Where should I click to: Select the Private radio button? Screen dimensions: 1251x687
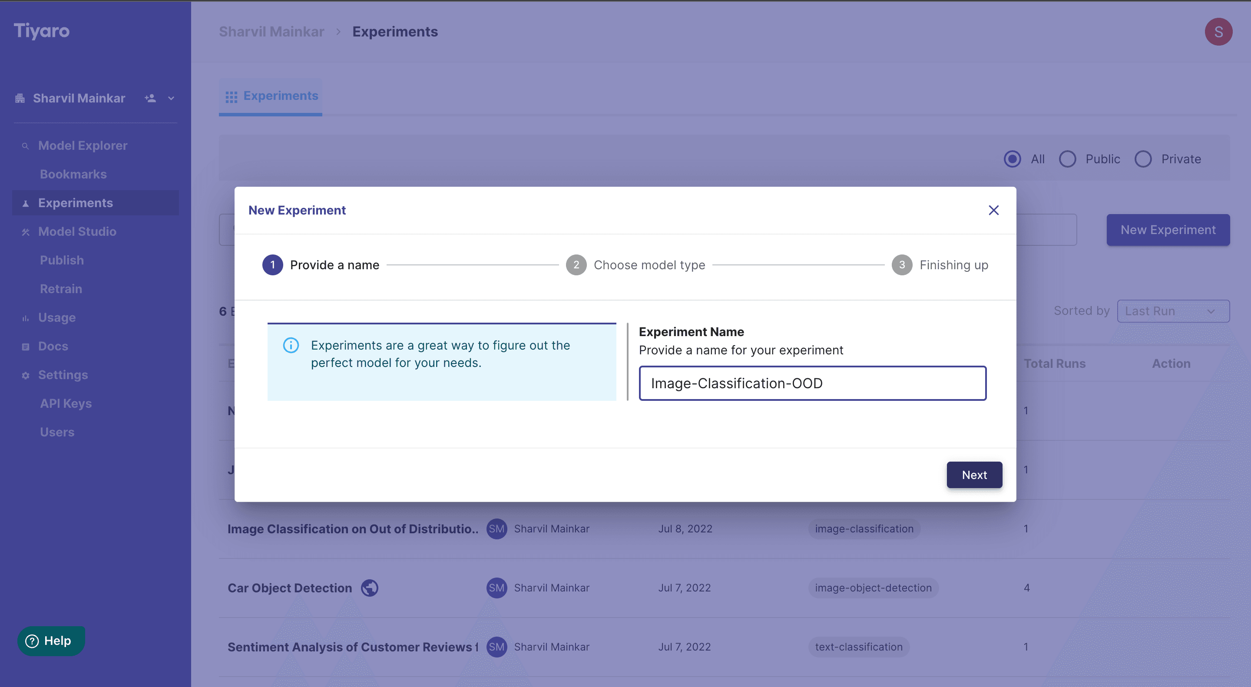click(x=1143, y=159)
